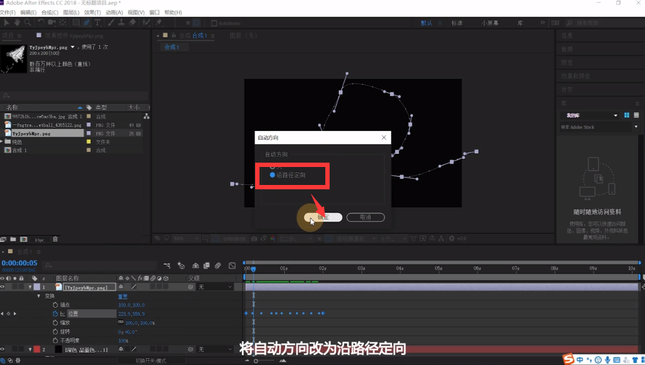Open layer 2 parent 无 dropdown
Image resolution: width=645 pixels, height=365 pixels.
(215, 349)
